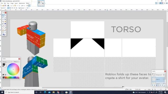Select the Recolor tool

pyautogui.click(x=5, y=30)
